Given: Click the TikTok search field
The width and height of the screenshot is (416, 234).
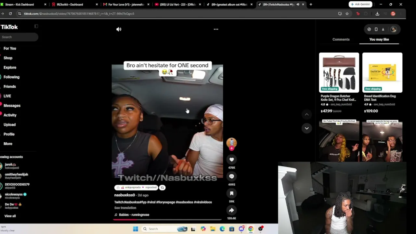Looking at the screenshot, I should click(19, 37).
